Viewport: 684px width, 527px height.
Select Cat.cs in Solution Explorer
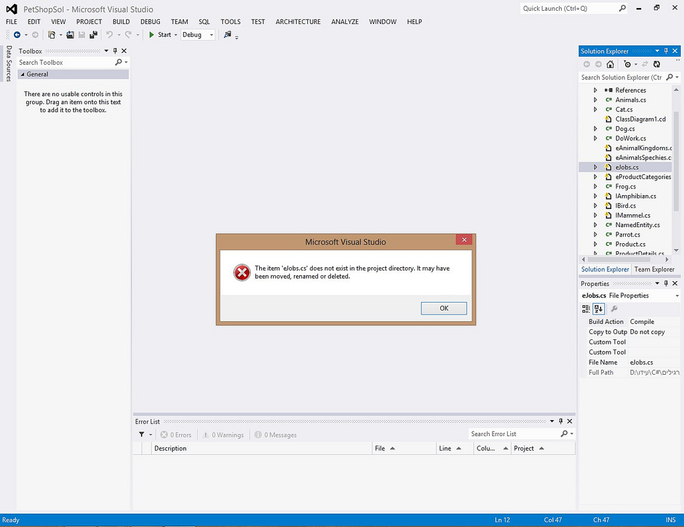click(x=624, y=110)
